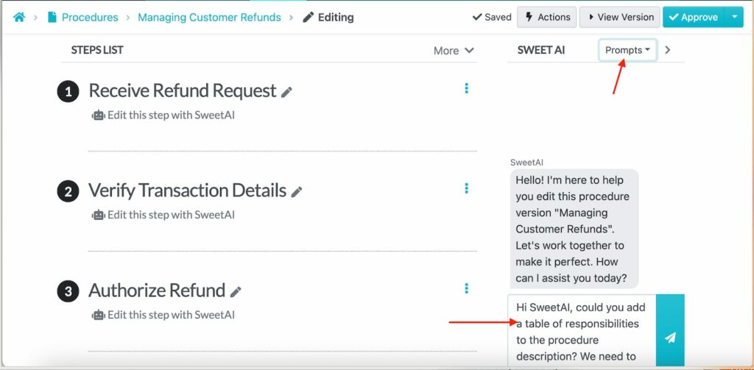Click pencil icon beside Verify Transaction Details

point(296,192)
